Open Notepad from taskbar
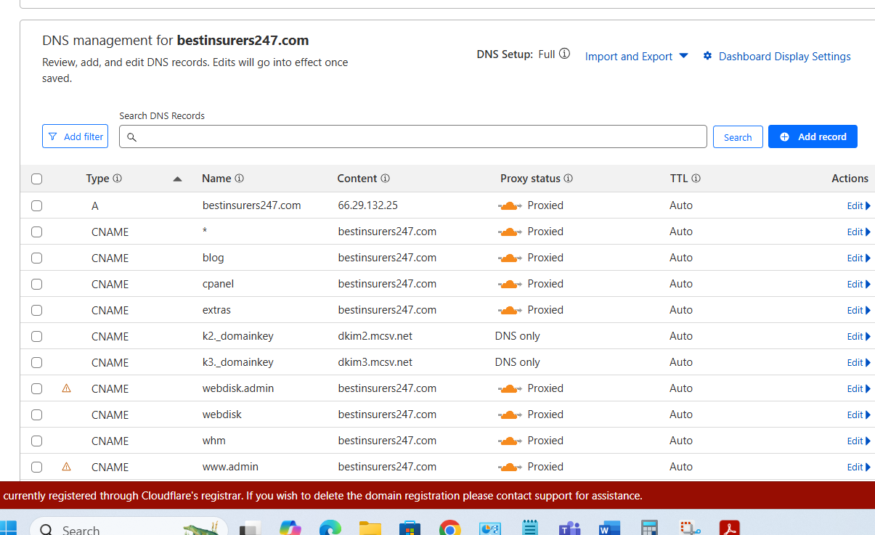The image size is (875, 535). pyautogui.click(x=531, y=528)
